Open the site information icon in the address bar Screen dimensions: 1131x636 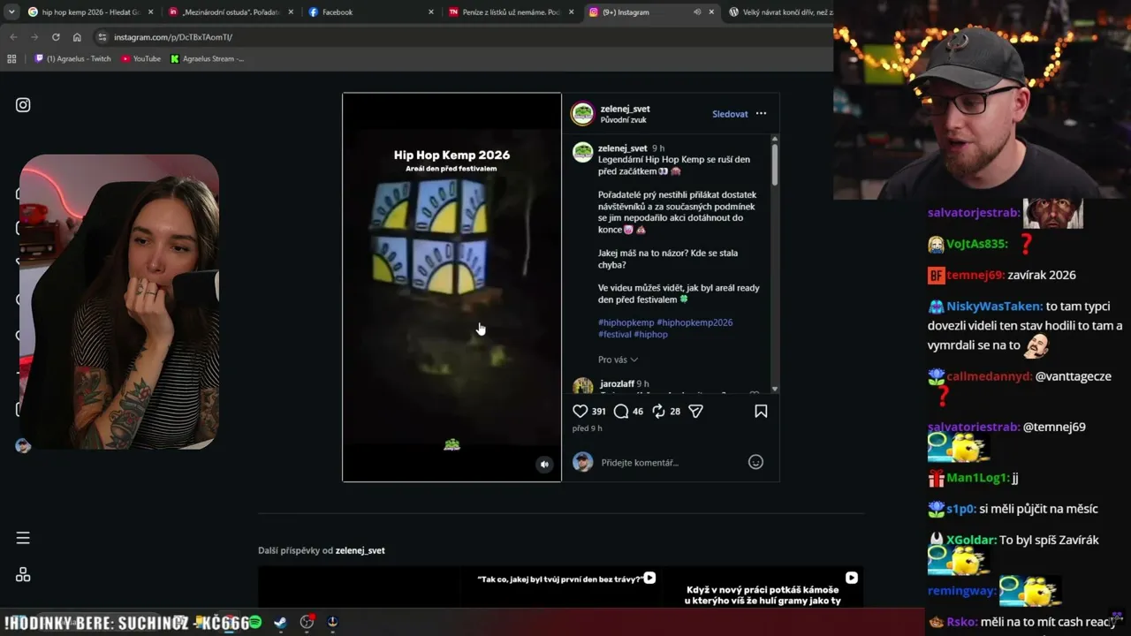(x=102, y=37)
